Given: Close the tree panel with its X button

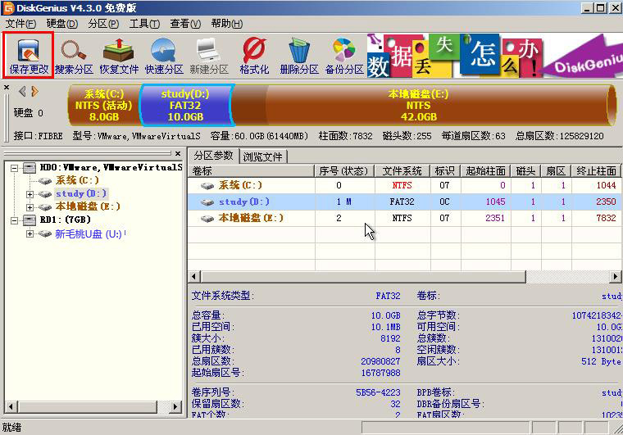Looking at the screenshot, I should pos(178,153).
